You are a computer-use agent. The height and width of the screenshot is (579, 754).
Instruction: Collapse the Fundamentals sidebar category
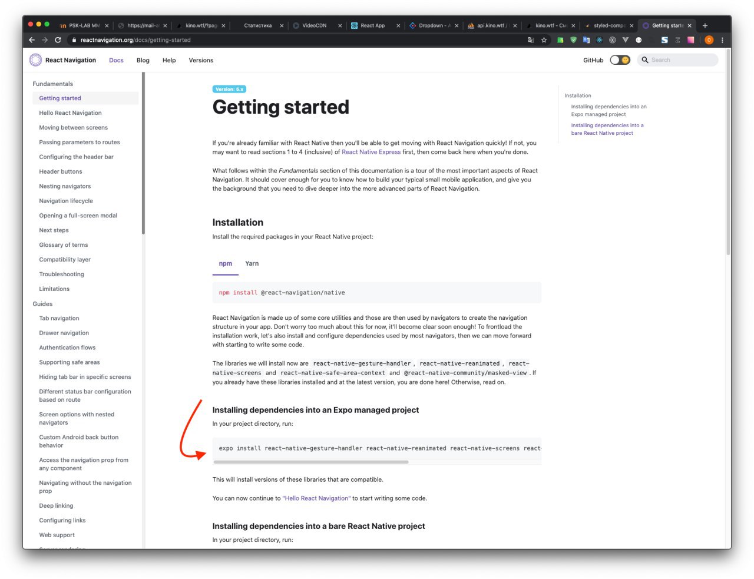coord(53,84)
